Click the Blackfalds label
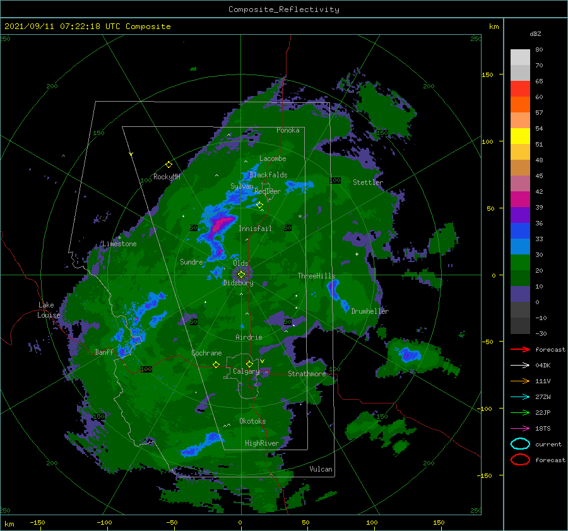This screenshot has width=568, height=531. (268, 175)
